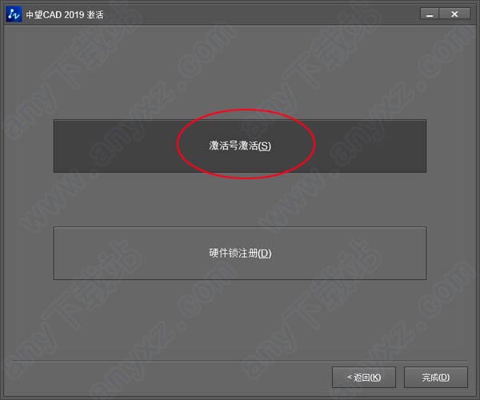Hit the underscore minimize icon at top right
This screenshot has height=400, width=480.
[x=430, y=14]
